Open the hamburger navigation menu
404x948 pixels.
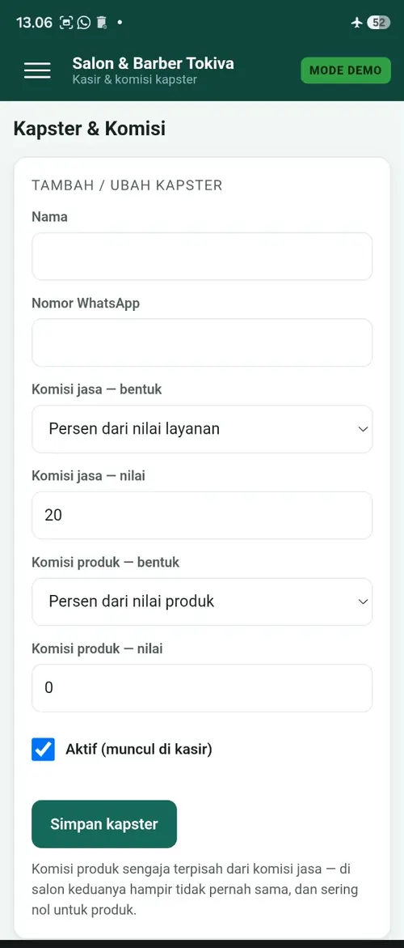point(37,70)
